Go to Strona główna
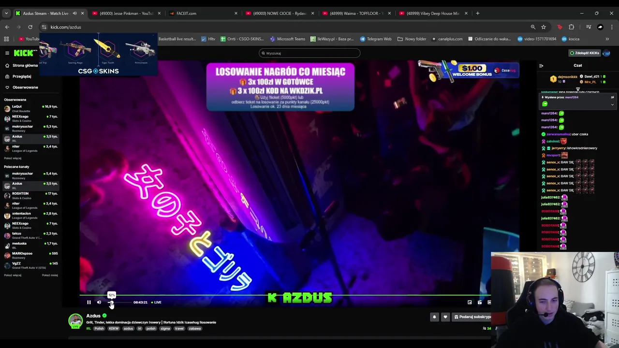The width and height of the screenshot is (619, 348). (21, 65)
